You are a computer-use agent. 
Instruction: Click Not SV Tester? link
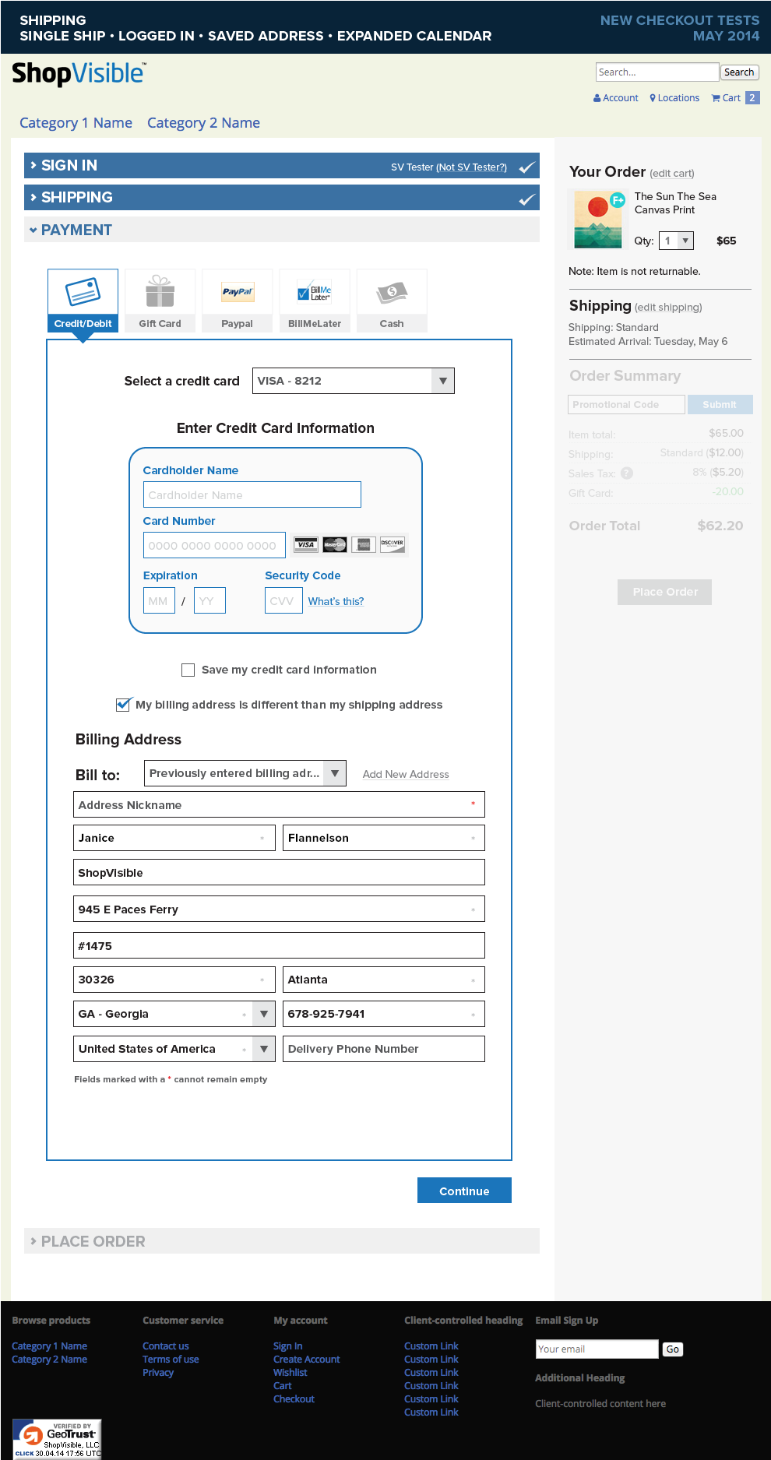(471, 167)
